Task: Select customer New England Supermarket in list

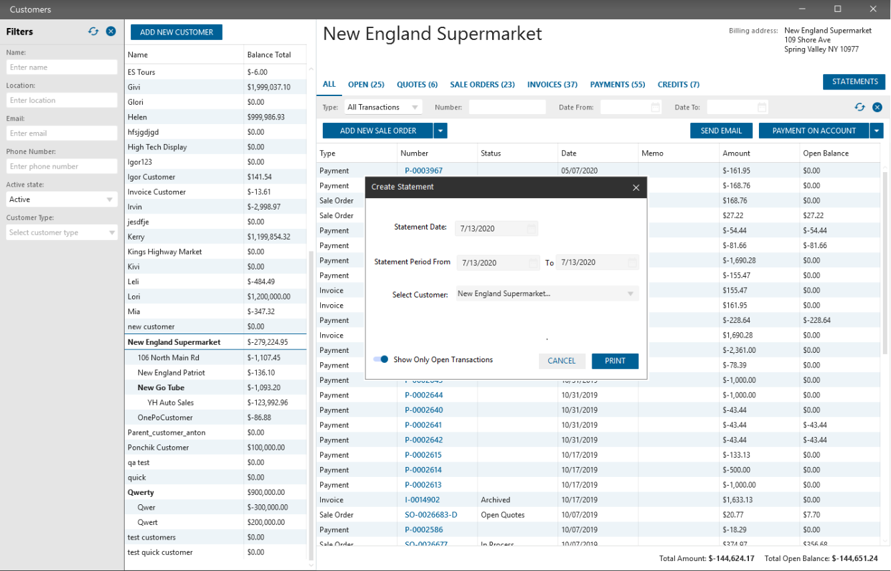Action: tap(215, 342)
